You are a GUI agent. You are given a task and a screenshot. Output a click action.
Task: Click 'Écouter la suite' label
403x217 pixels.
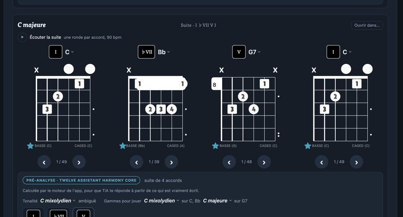click(45, 37)
